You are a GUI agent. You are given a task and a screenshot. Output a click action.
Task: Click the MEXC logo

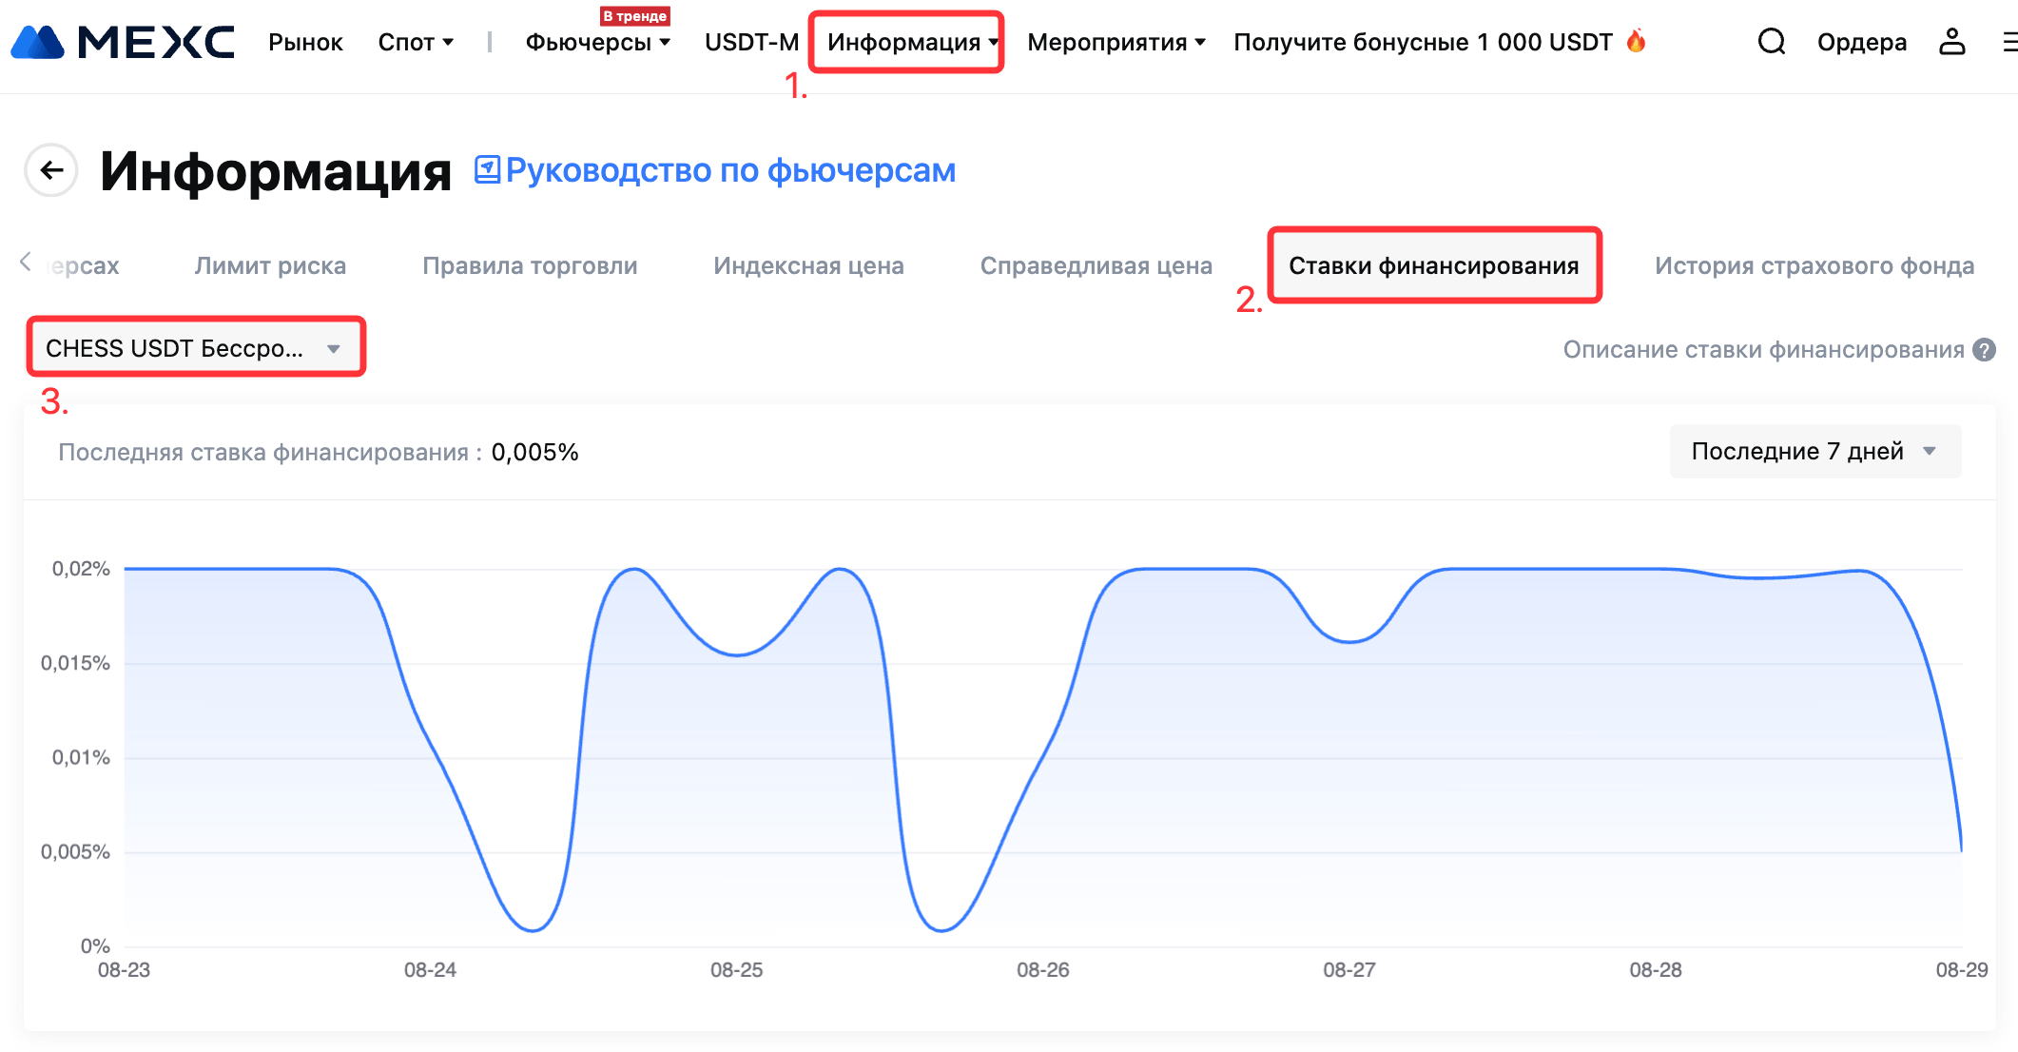(x=123, y=42)
